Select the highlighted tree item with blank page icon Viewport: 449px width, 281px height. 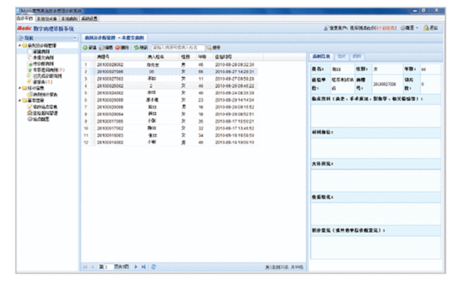[39, 52]
